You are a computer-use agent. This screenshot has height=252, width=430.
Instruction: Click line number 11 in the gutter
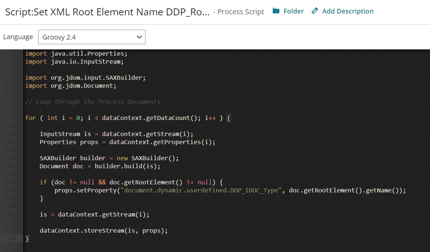point(12,133)
